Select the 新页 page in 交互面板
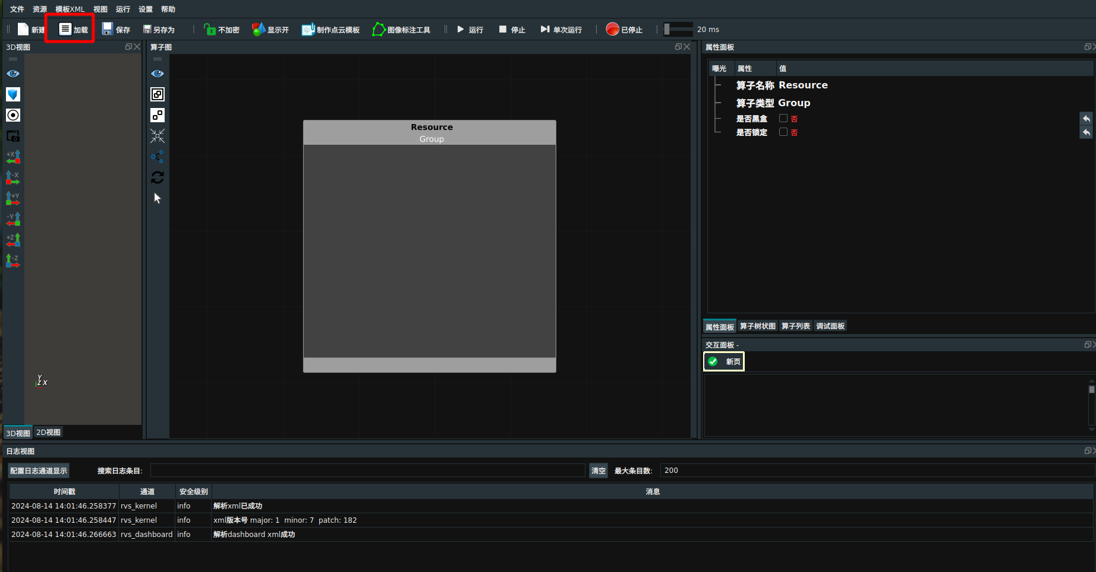 [724, 361]
